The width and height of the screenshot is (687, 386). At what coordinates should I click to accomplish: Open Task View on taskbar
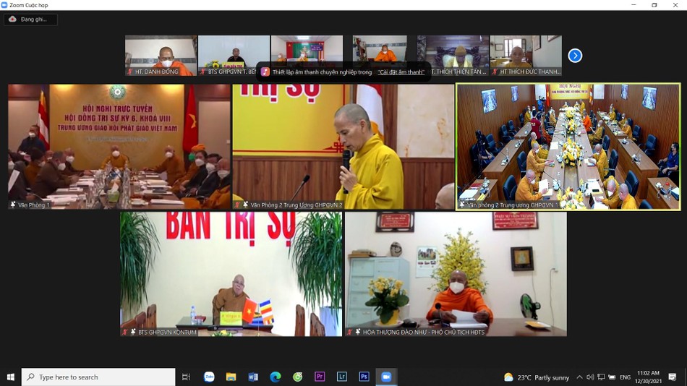pyautogui.click(x=186, y=377)
